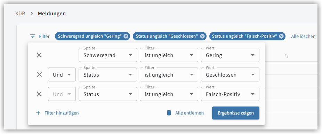
Task: Click the Filter label text
Action: coord(45,37)
